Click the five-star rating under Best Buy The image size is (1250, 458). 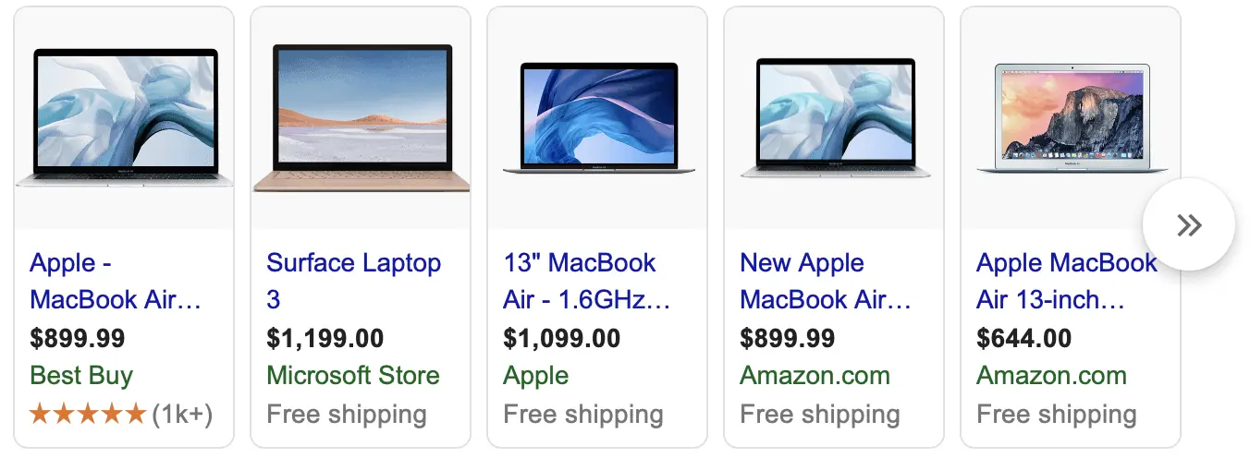[x=88, y=414]
